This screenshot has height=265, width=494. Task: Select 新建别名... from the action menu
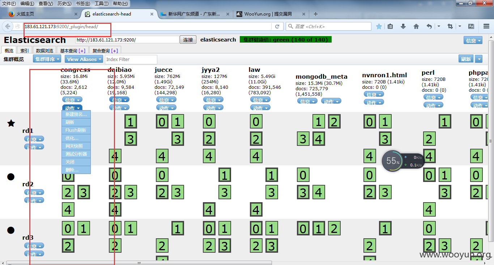click(76, 114)
